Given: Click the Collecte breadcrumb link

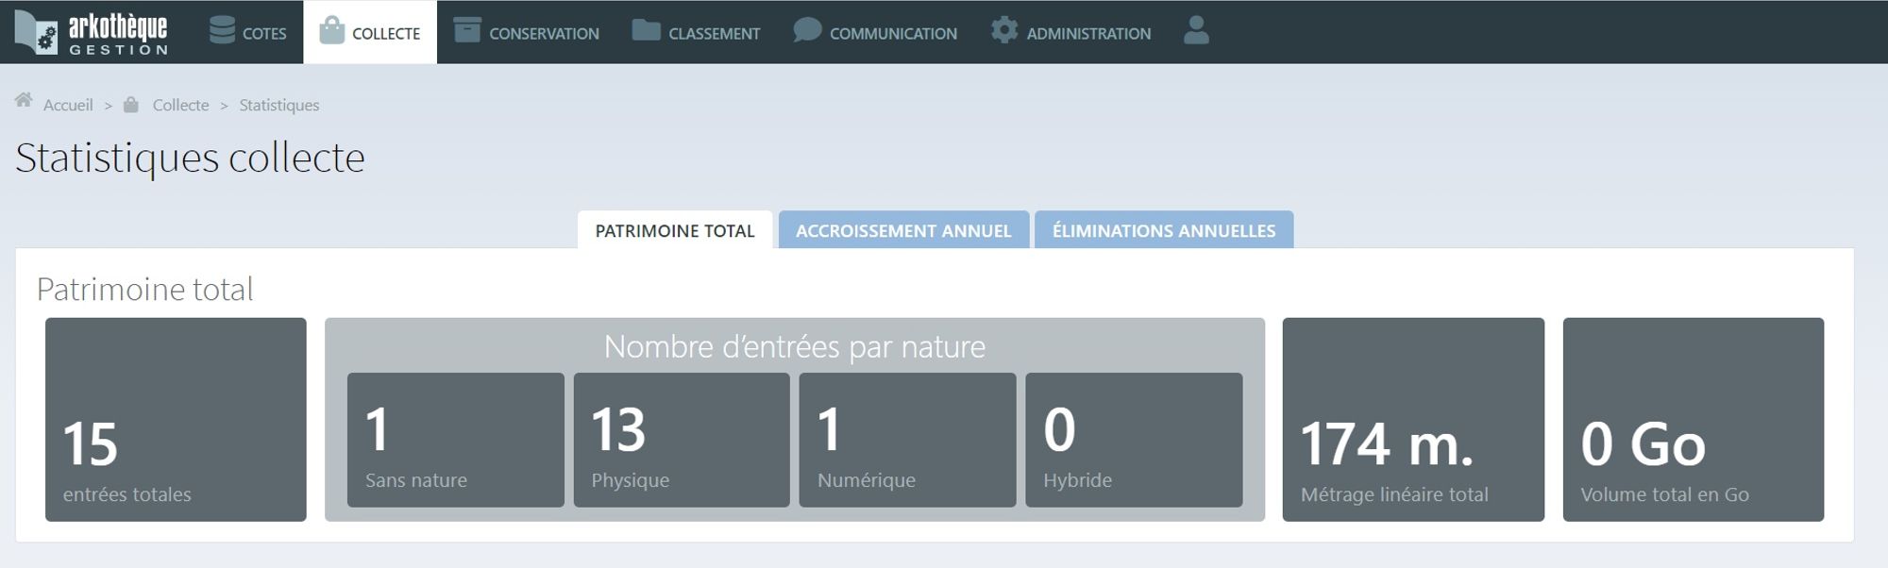Looking at the screenshot, I should pos(180,105).
